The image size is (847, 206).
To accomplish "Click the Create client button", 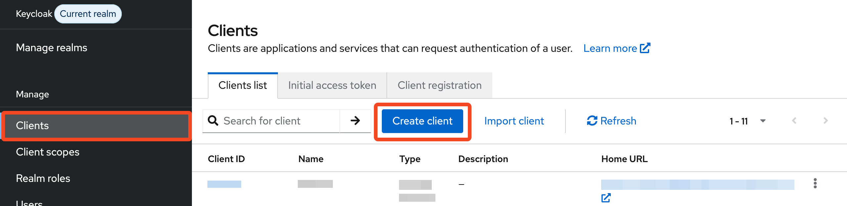I will pos(423,121).
